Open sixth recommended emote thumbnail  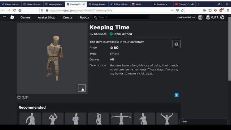coord(144,119)
